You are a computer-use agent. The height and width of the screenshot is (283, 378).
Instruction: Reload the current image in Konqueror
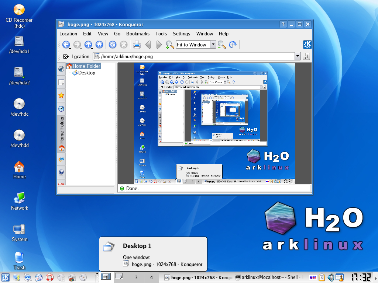112,45
